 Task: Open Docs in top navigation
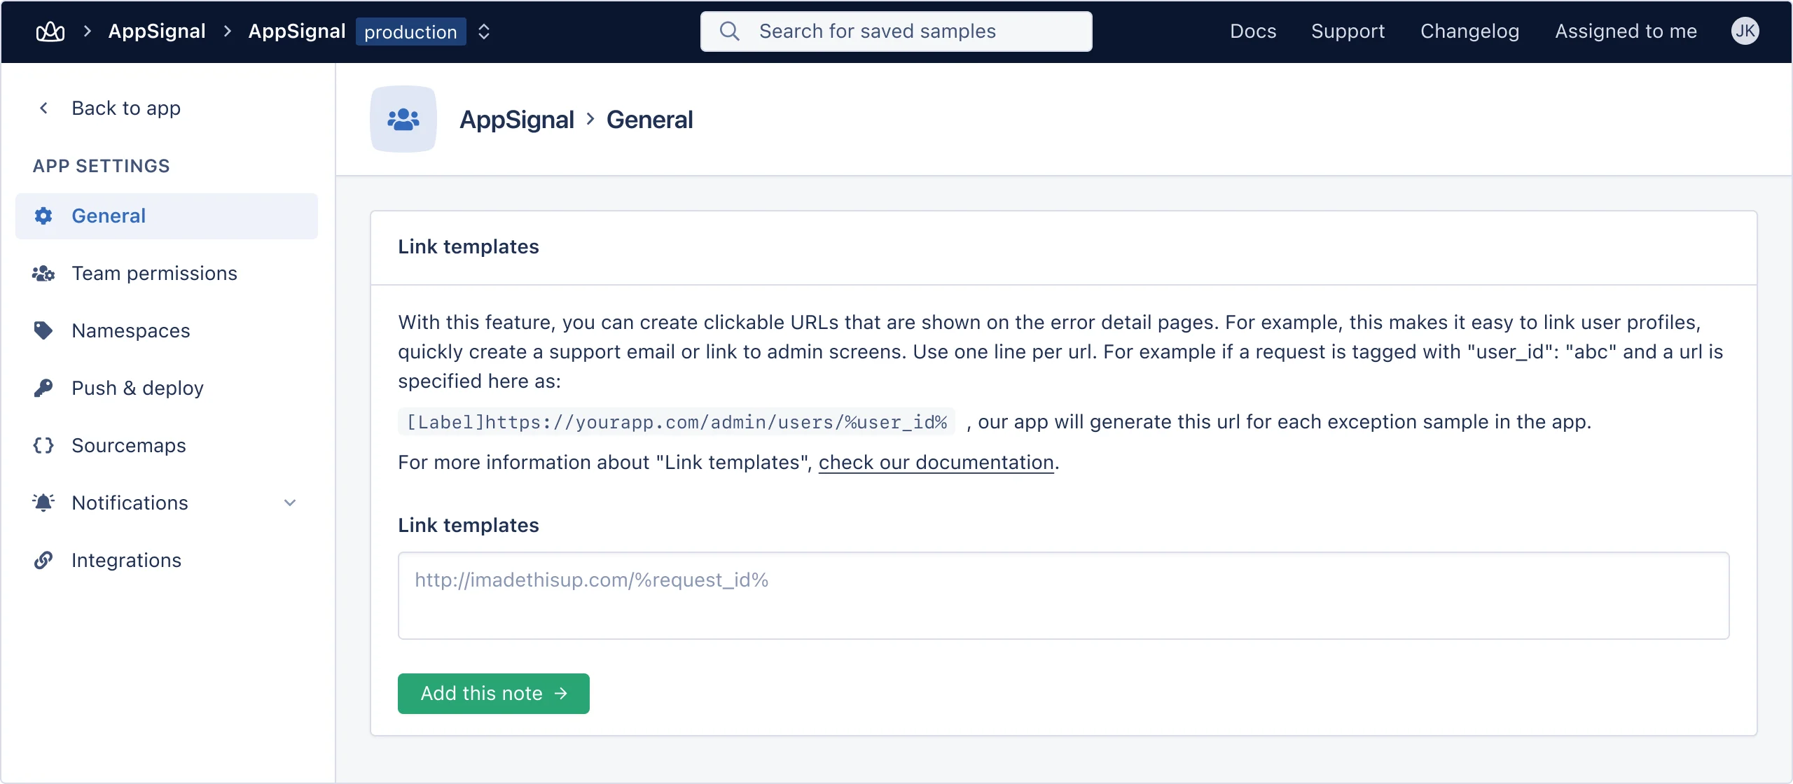(x=1253, y=31)
